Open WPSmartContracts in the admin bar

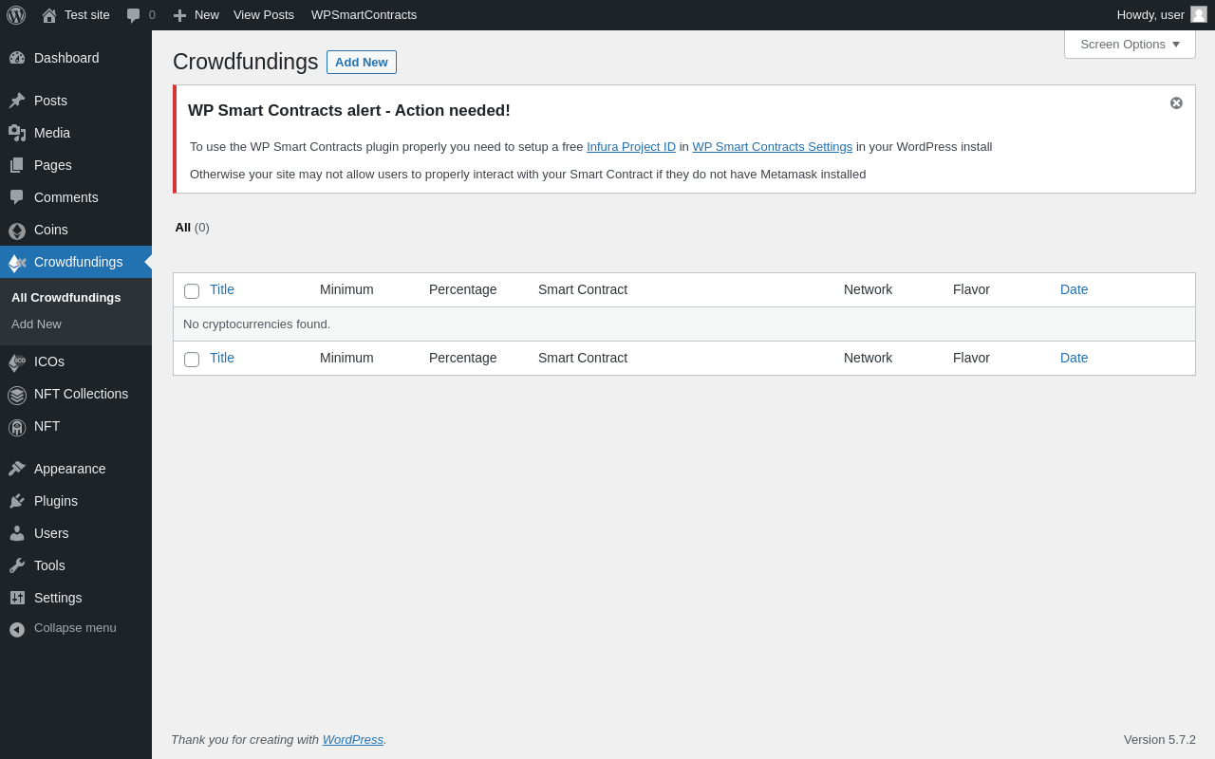[x=364, y=15]
